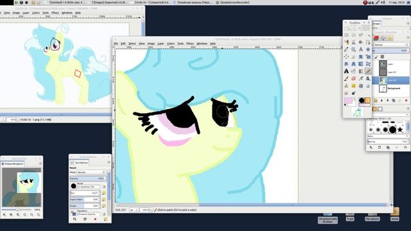This screenshot has height=231, width=411.
Task: Select the Fuzzy Select magic wand tool
Action: click(368, 35)
